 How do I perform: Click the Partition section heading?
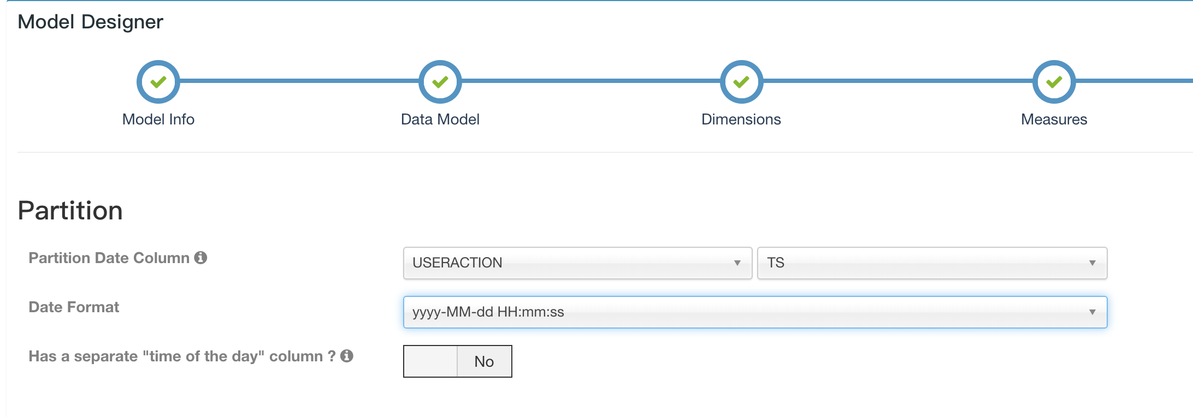(x=70, y=211)
